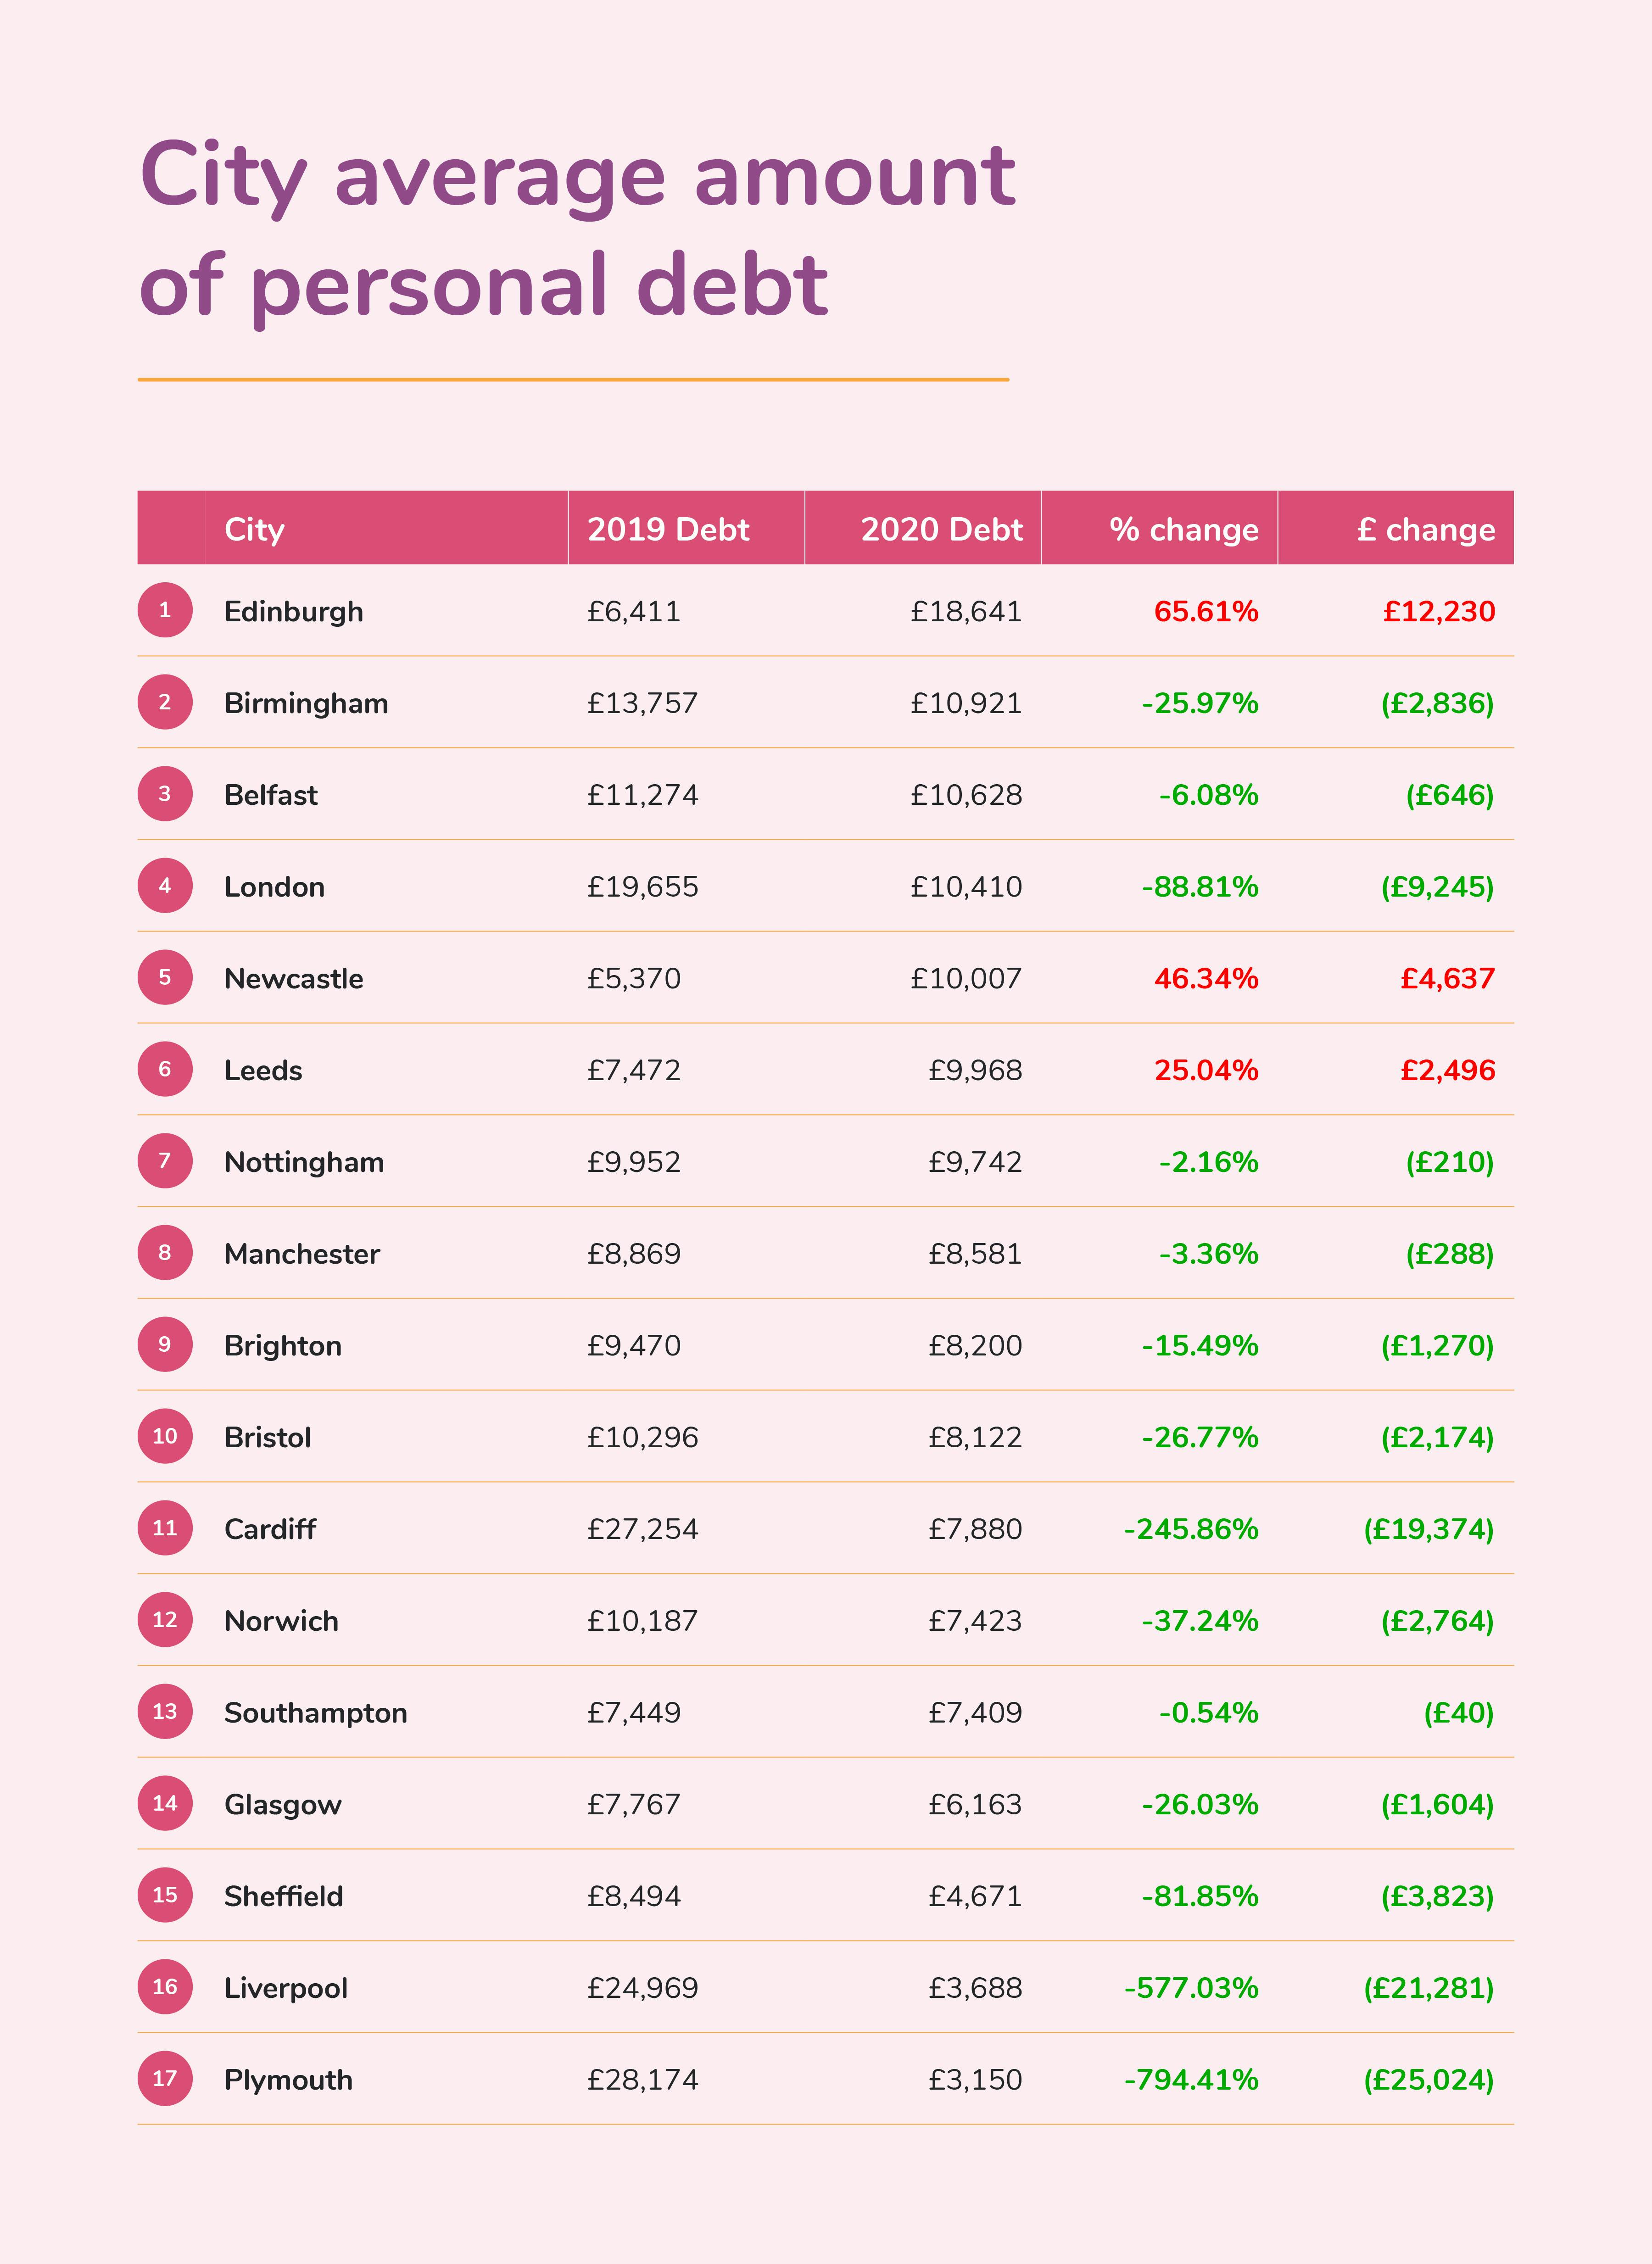Select the Nottingham city name

[x=304, y=1162]
